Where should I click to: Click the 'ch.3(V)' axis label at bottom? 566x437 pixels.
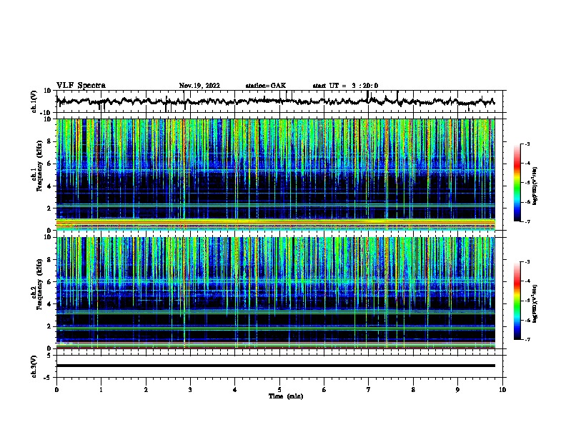pyautogui.click(x=34, y=366)
